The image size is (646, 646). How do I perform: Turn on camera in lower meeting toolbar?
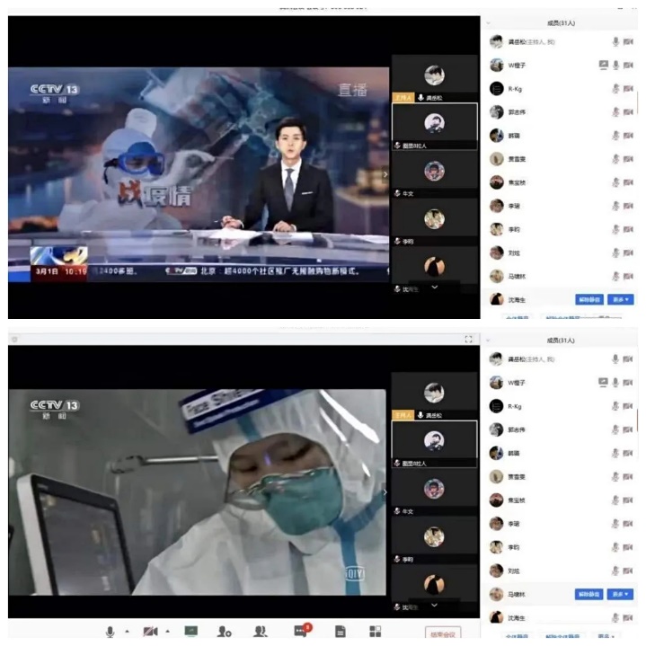(150, 632)
